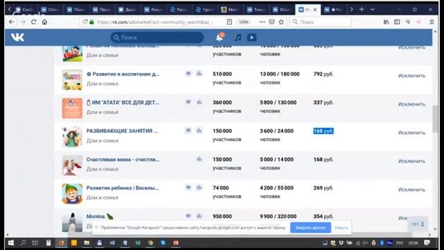The height and width of the screenshot is (250, 444).
Task: Switch to the 'Рассы...' browser tab
Action: point(180,10)
